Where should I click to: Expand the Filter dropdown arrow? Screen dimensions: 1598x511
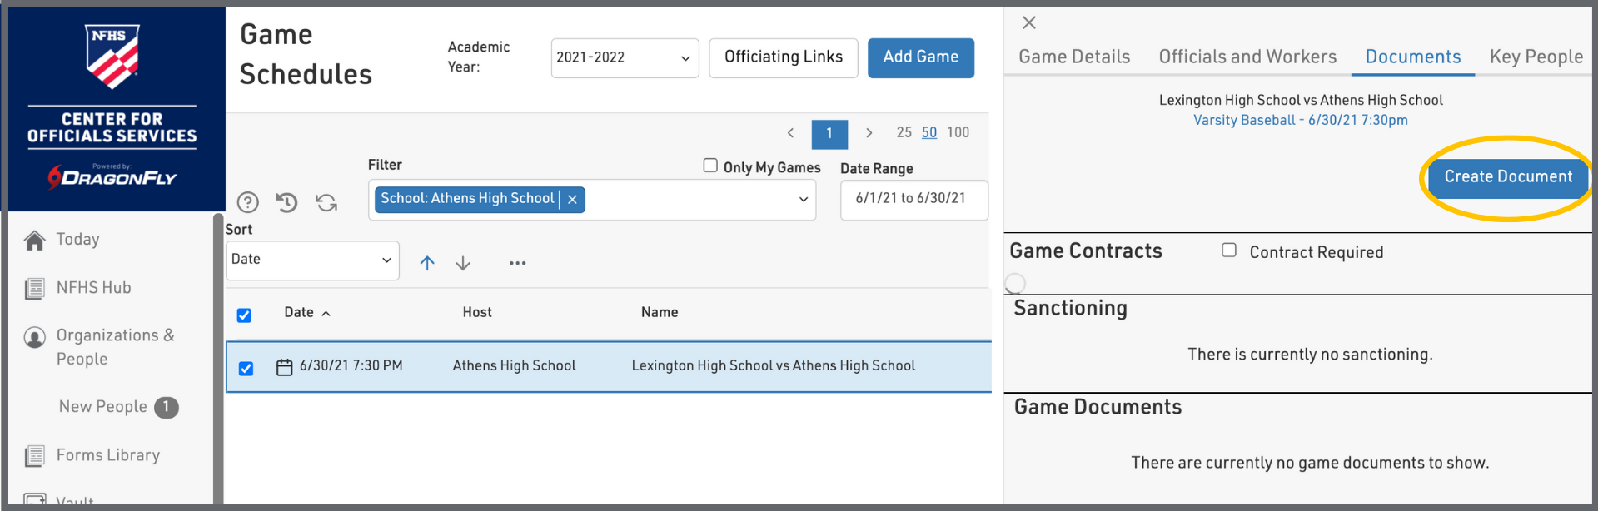803,200
